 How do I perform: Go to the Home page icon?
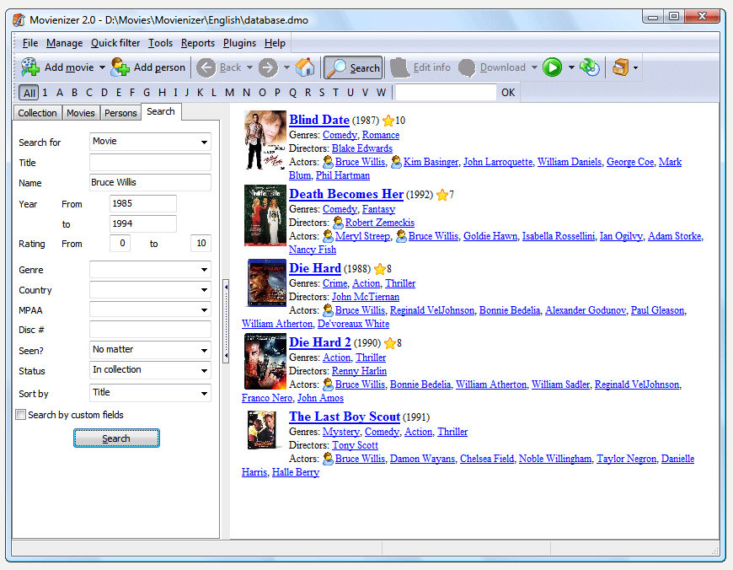tap(305, 67)
